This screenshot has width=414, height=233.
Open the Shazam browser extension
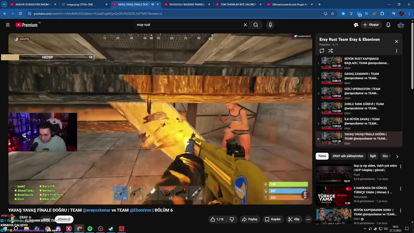343,14
